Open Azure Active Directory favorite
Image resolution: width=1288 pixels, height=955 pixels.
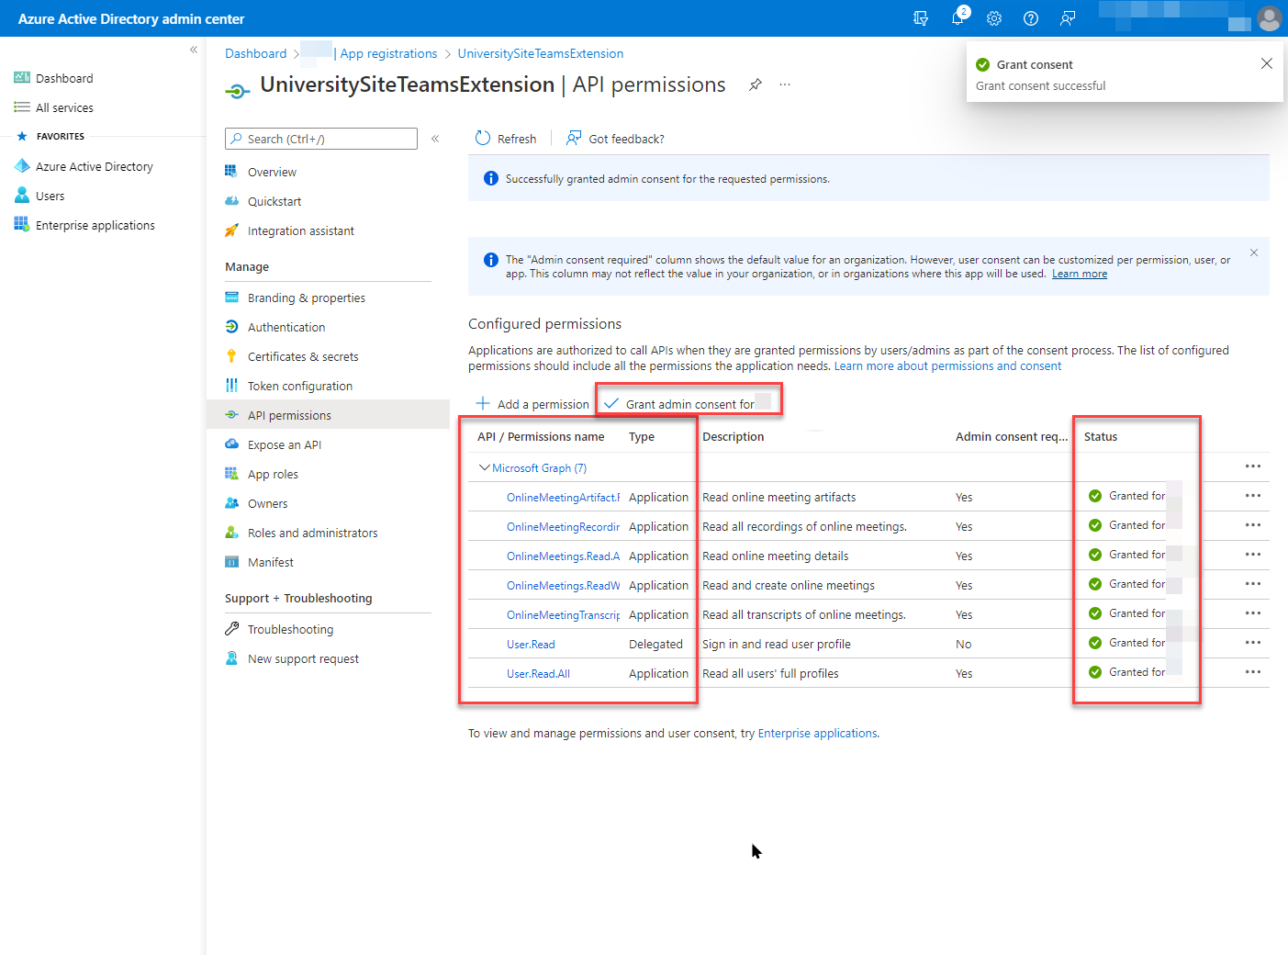(84, 166)
